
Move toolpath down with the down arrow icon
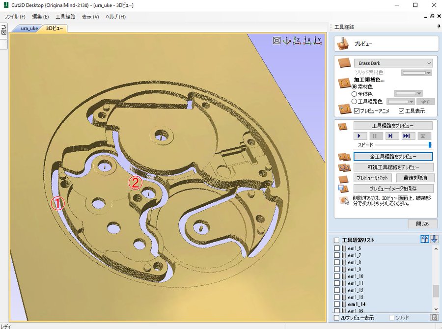tap(434, 239)
